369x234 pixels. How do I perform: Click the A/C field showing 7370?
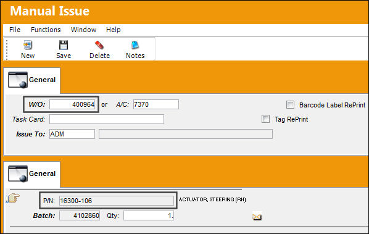155,104
